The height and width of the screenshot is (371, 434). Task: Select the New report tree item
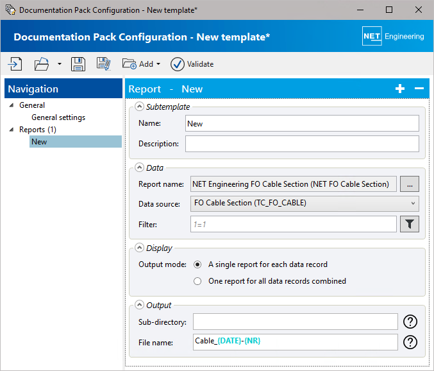pyautogui.click(x=76, y=142)
